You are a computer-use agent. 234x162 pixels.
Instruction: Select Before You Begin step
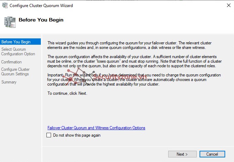click(x=20, y=42)
